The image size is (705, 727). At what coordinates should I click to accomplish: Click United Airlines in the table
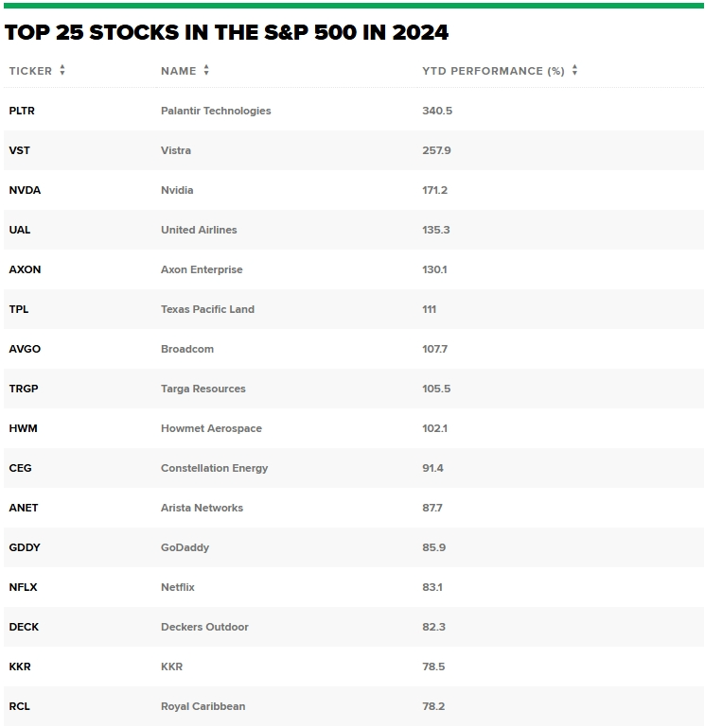coord(199,230)
